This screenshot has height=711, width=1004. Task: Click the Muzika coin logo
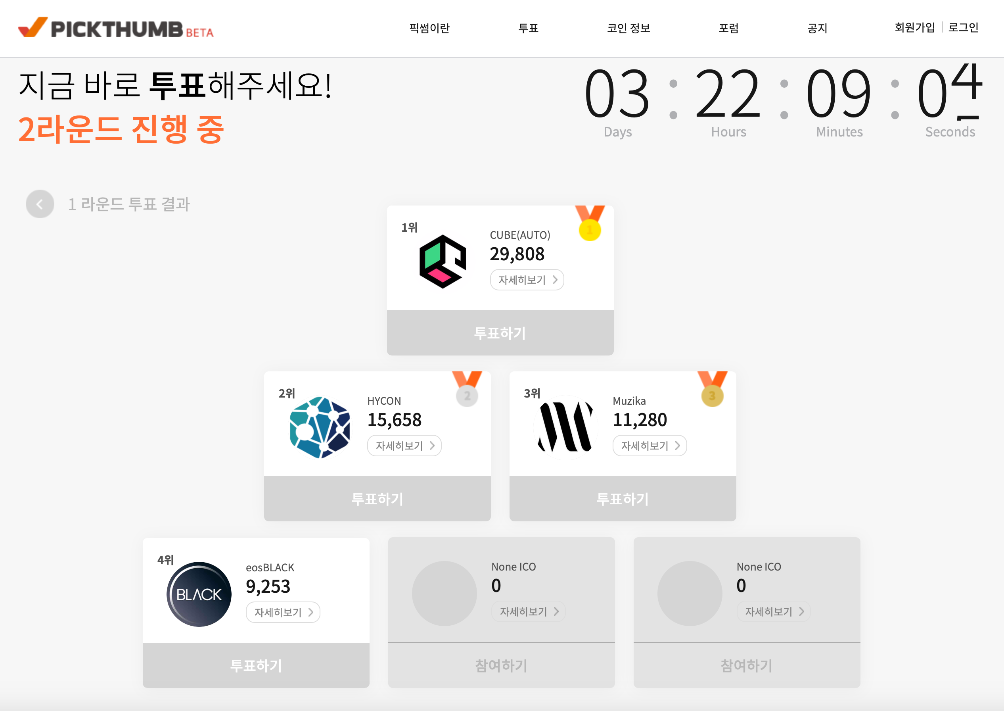pos(565,427)
